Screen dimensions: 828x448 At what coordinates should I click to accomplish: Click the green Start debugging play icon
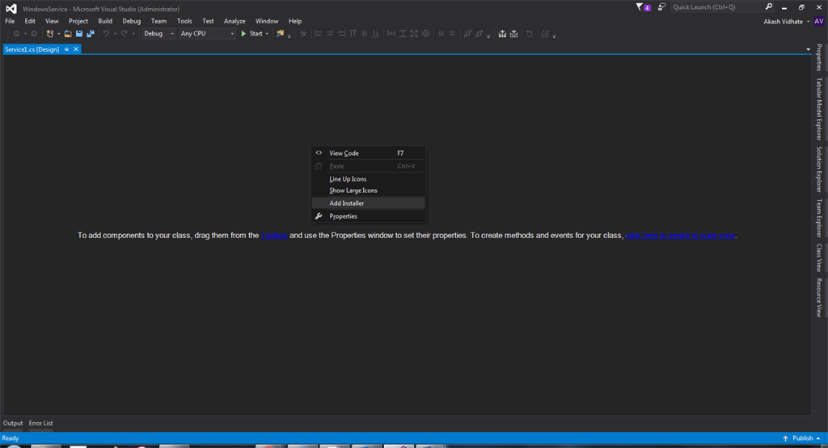[243, 34]
